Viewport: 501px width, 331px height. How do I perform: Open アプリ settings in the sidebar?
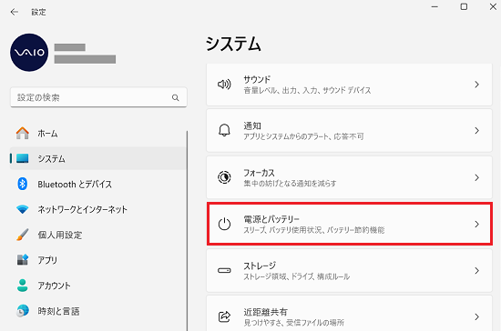[x=98, y=260]
